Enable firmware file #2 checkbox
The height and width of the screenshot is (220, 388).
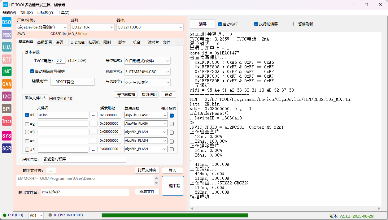pos(27,124)
